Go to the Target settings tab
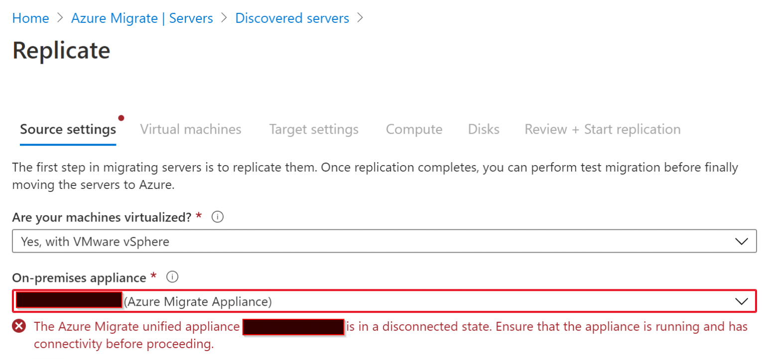This screenshot has width=765, height=359. pyautogui.click(x=314, y=129)
